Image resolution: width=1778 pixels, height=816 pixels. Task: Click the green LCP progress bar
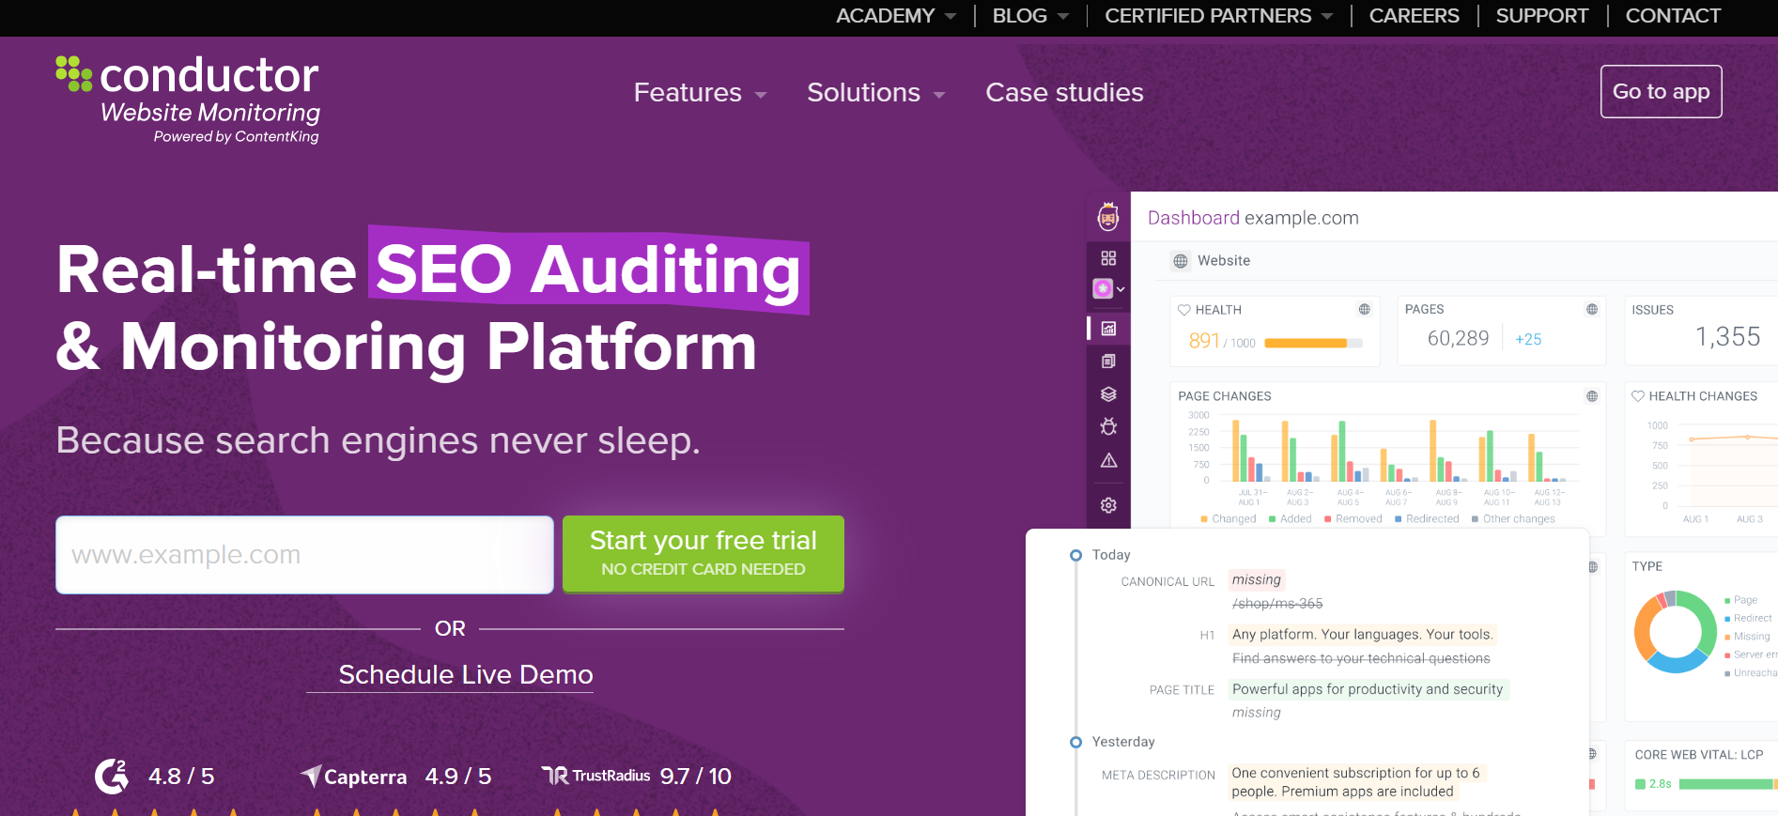(1726, 784)
